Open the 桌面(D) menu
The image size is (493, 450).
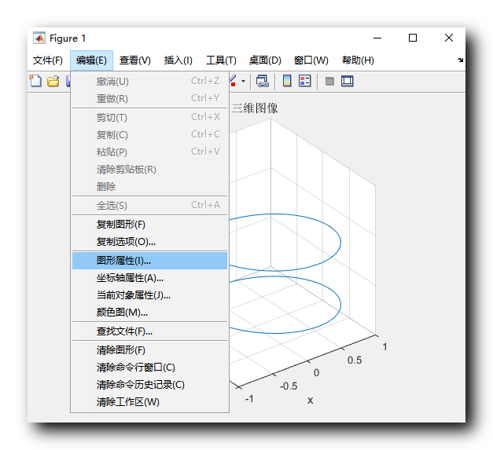(x=265, y=60)
